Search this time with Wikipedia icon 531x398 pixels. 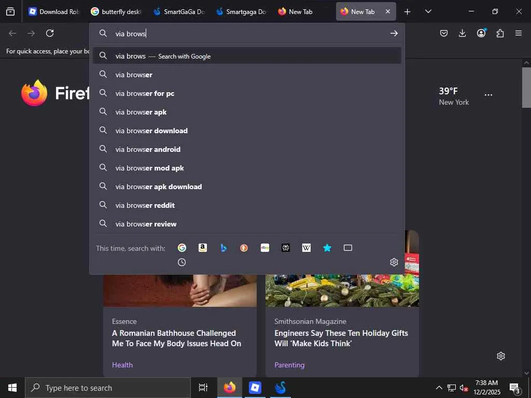tap(306, 248)
